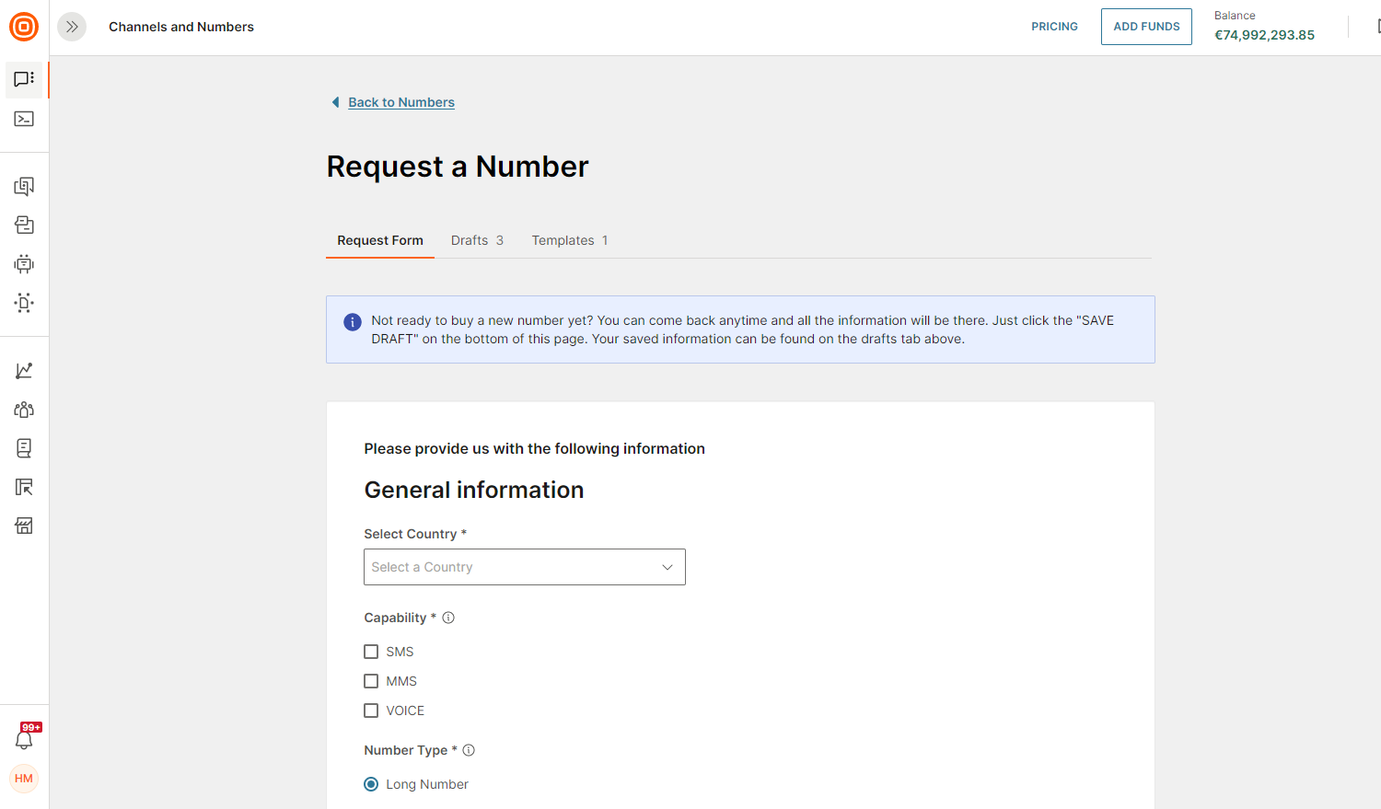Open the chatbot robot sidebar icon
Image resolution: width=1381 pixels, height=809 pixels.
tap(24, 264)
